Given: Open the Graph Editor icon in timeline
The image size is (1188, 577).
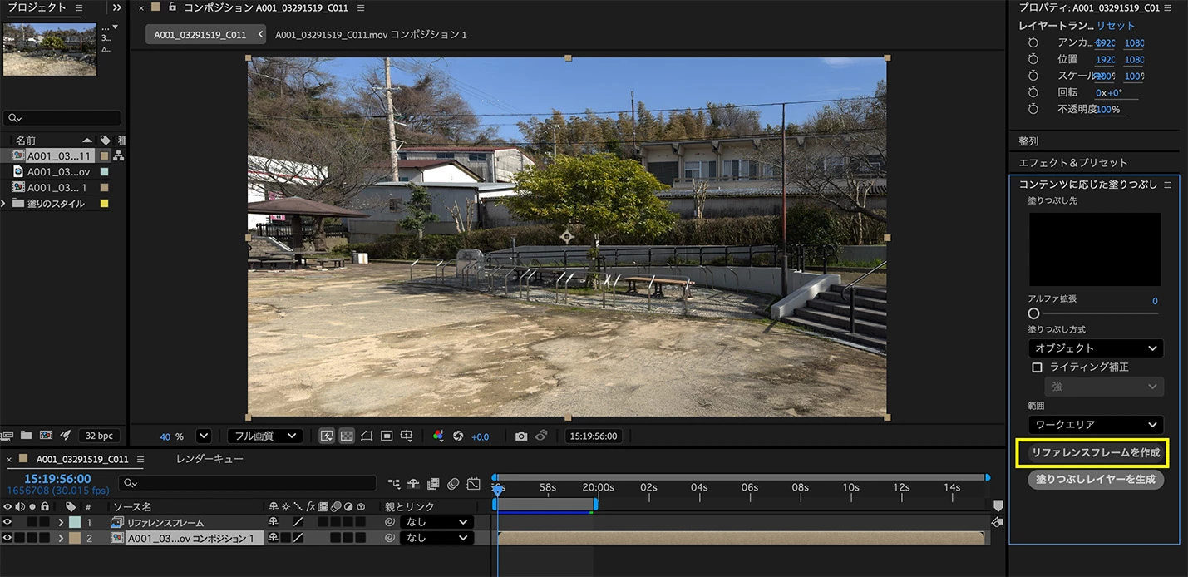Looking at the screenshot, I should [473, 483].
